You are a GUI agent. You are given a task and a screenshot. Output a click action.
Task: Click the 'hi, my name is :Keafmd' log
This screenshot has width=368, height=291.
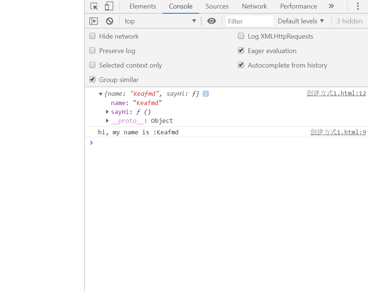(138, 133)
